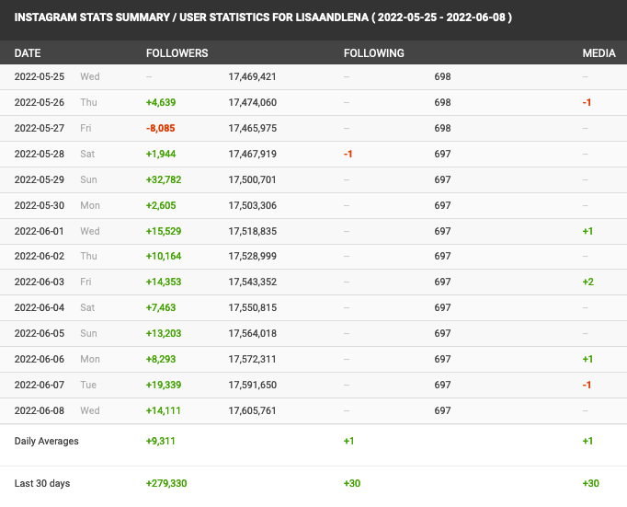
Task: Click follower total 17,528,999
Action: click(252, 256)
